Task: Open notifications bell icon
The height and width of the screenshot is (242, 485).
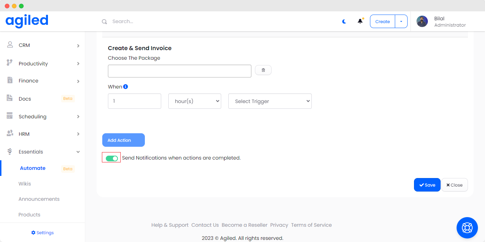Action: click(360, 21)
